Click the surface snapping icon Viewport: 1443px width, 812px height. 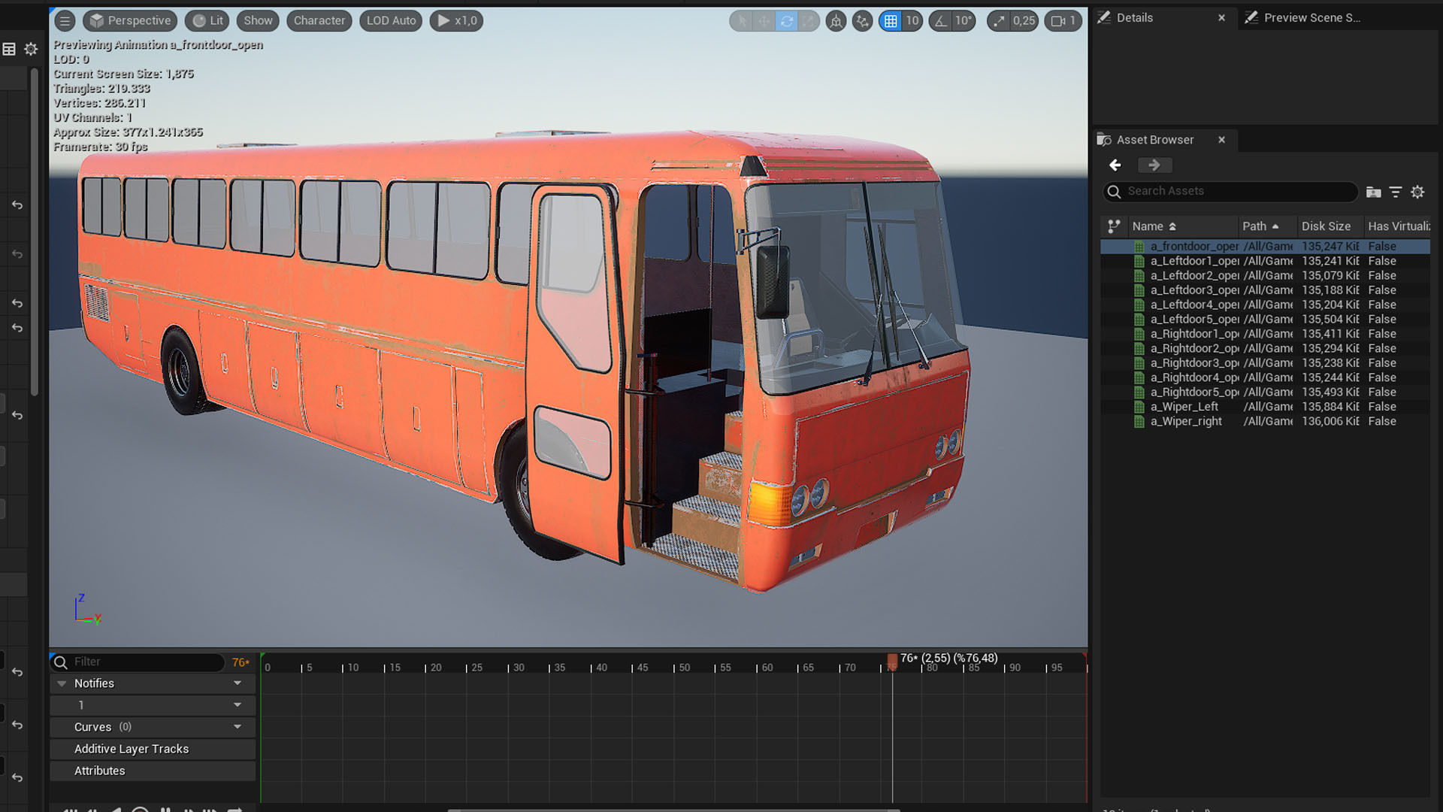pyautogui.click(x=863, y=21)
